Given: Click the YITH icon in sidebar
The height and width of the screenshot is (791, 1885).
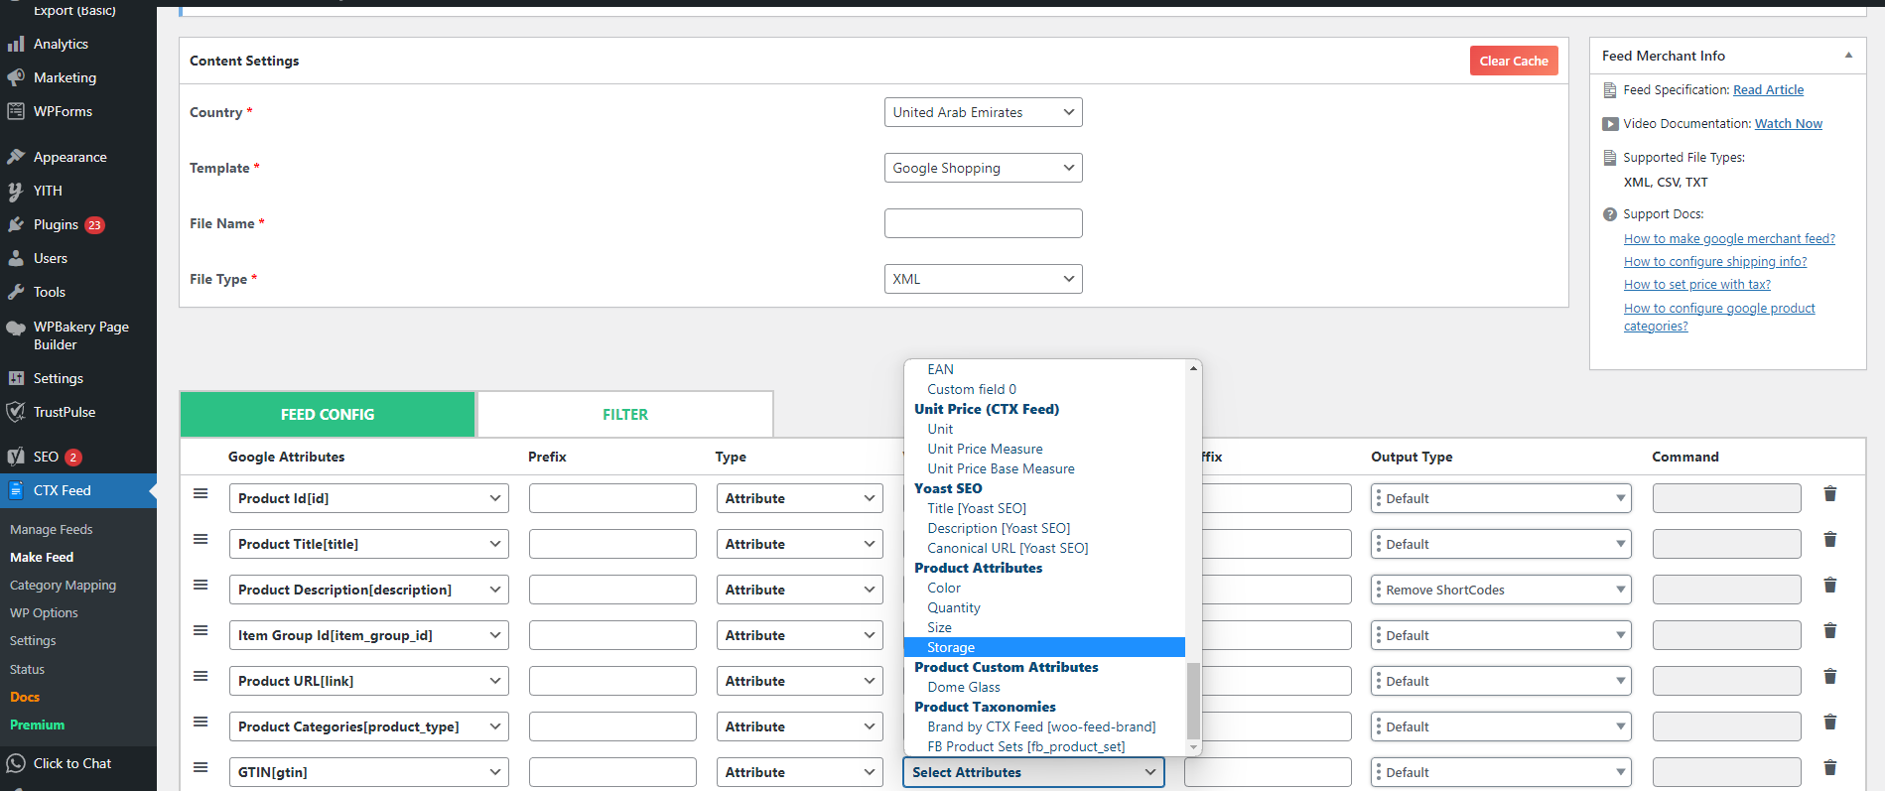Looking at the screenshot, I should coord(16,191).
